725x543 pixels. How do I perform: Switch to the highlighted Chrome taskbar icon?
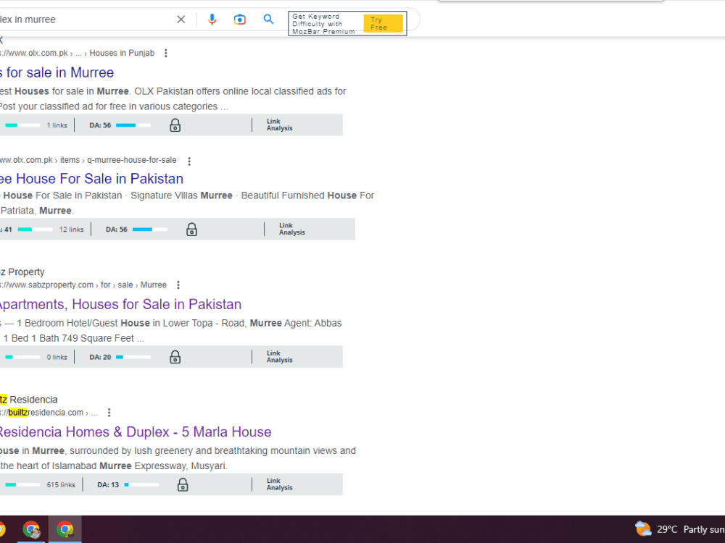[65, 529]
